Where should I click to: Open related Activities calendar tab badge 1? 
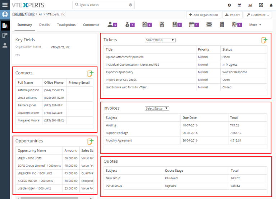pos(194,24)
